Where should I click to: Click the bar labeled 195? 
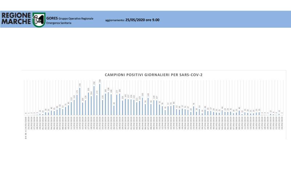tap(88, 104)
